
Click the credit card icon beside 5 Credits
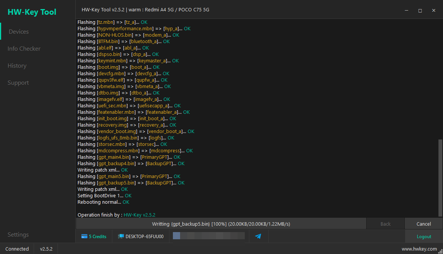(x=84, y=237)
